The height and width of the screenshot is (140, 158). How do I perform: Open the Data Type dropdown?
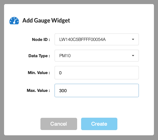coord(97,56)
